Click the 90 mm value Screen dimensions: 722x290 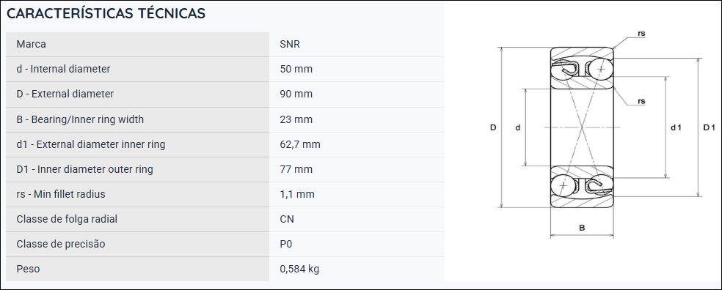[x=296, y=94]
